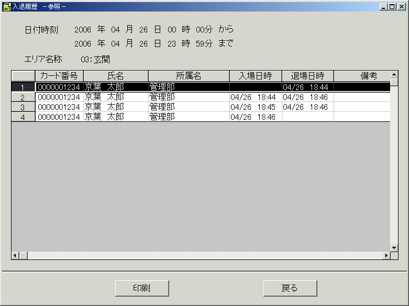Select row header number 3

click(x=23, y=107)
